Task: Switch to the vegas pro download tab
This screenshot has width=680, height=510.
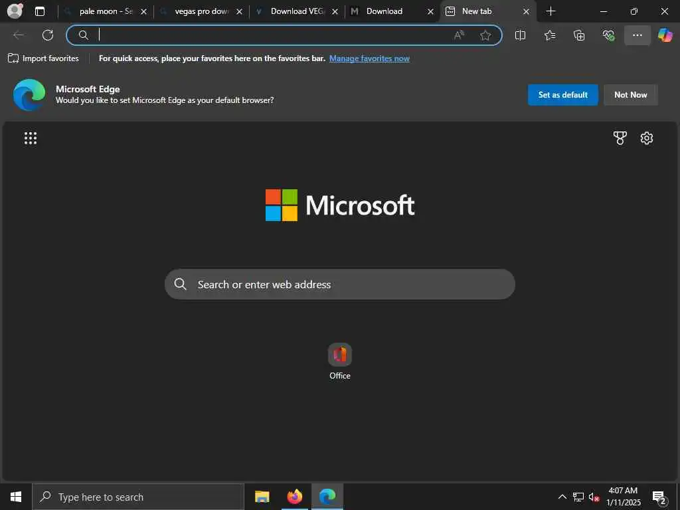Action: pos(201,11)
